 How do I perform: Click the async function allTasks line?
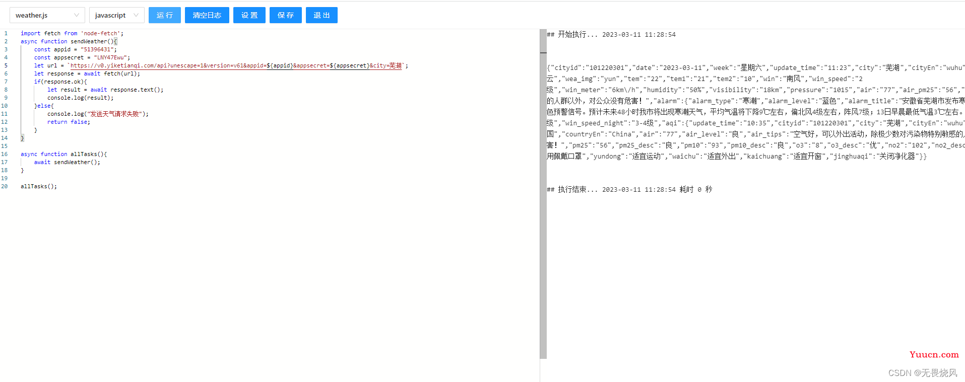click(64, 154)
